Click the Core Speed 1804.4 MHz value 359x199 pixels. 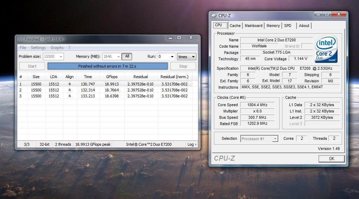257,105
